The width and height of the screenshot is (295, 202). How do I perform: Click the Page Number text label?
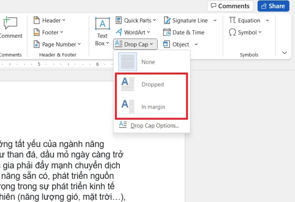click(x=59, y=44)
